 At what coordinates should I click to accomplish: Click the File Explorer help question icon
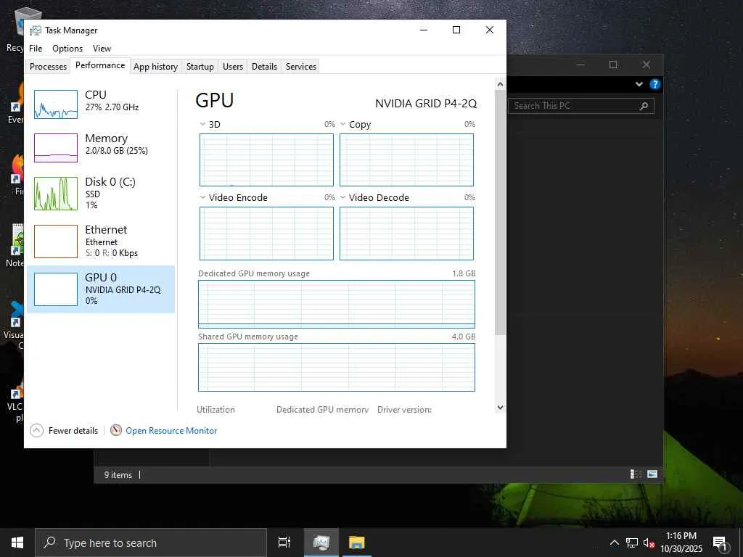coord(655,84)
